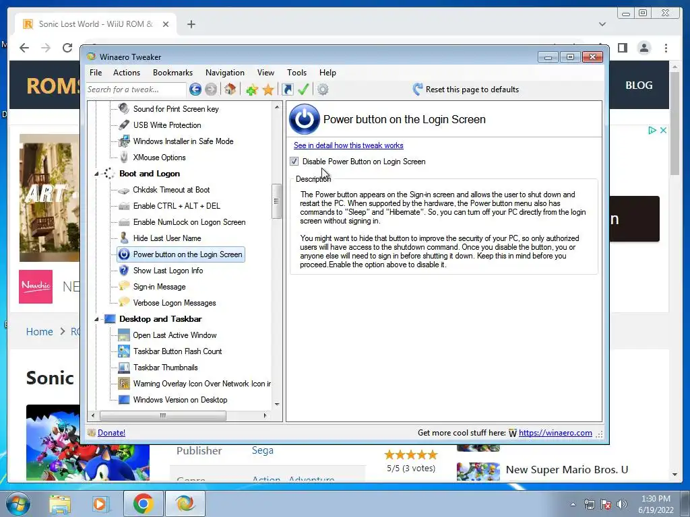Click Home breadcrumb on the ROMs webpage
Viewport: 690px width, 517px height.
tap(40, 332)
